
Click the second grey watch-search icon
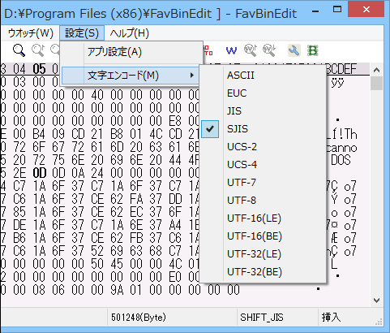coord(269,50)
